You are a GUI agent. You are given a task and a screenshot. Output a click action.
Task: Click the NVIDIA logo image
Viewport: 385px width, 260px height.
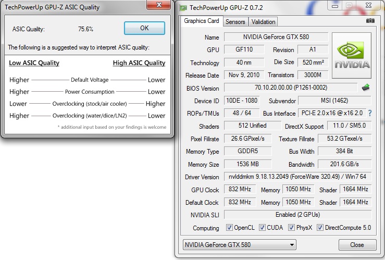(351, 55)
